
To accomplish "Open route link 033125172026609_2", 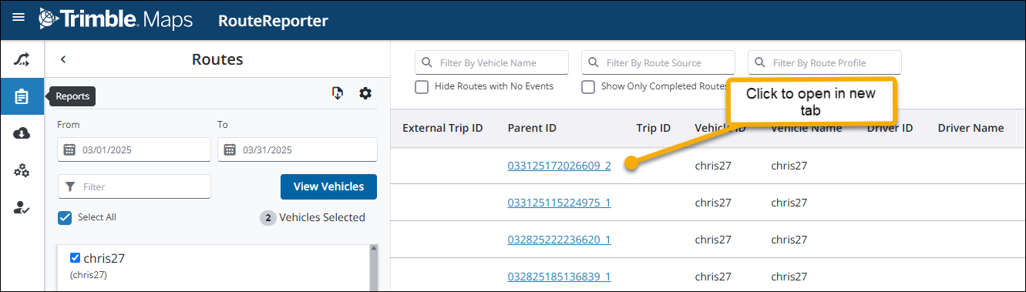I will coord(559,166).
